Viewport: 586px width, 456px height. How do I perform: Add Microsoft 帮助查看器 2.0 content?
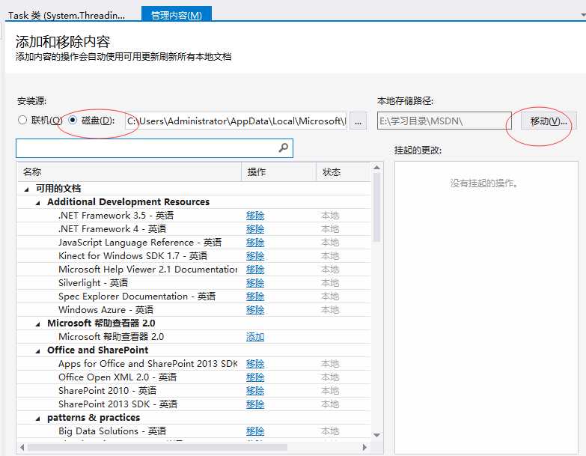[x=255, y=337]
